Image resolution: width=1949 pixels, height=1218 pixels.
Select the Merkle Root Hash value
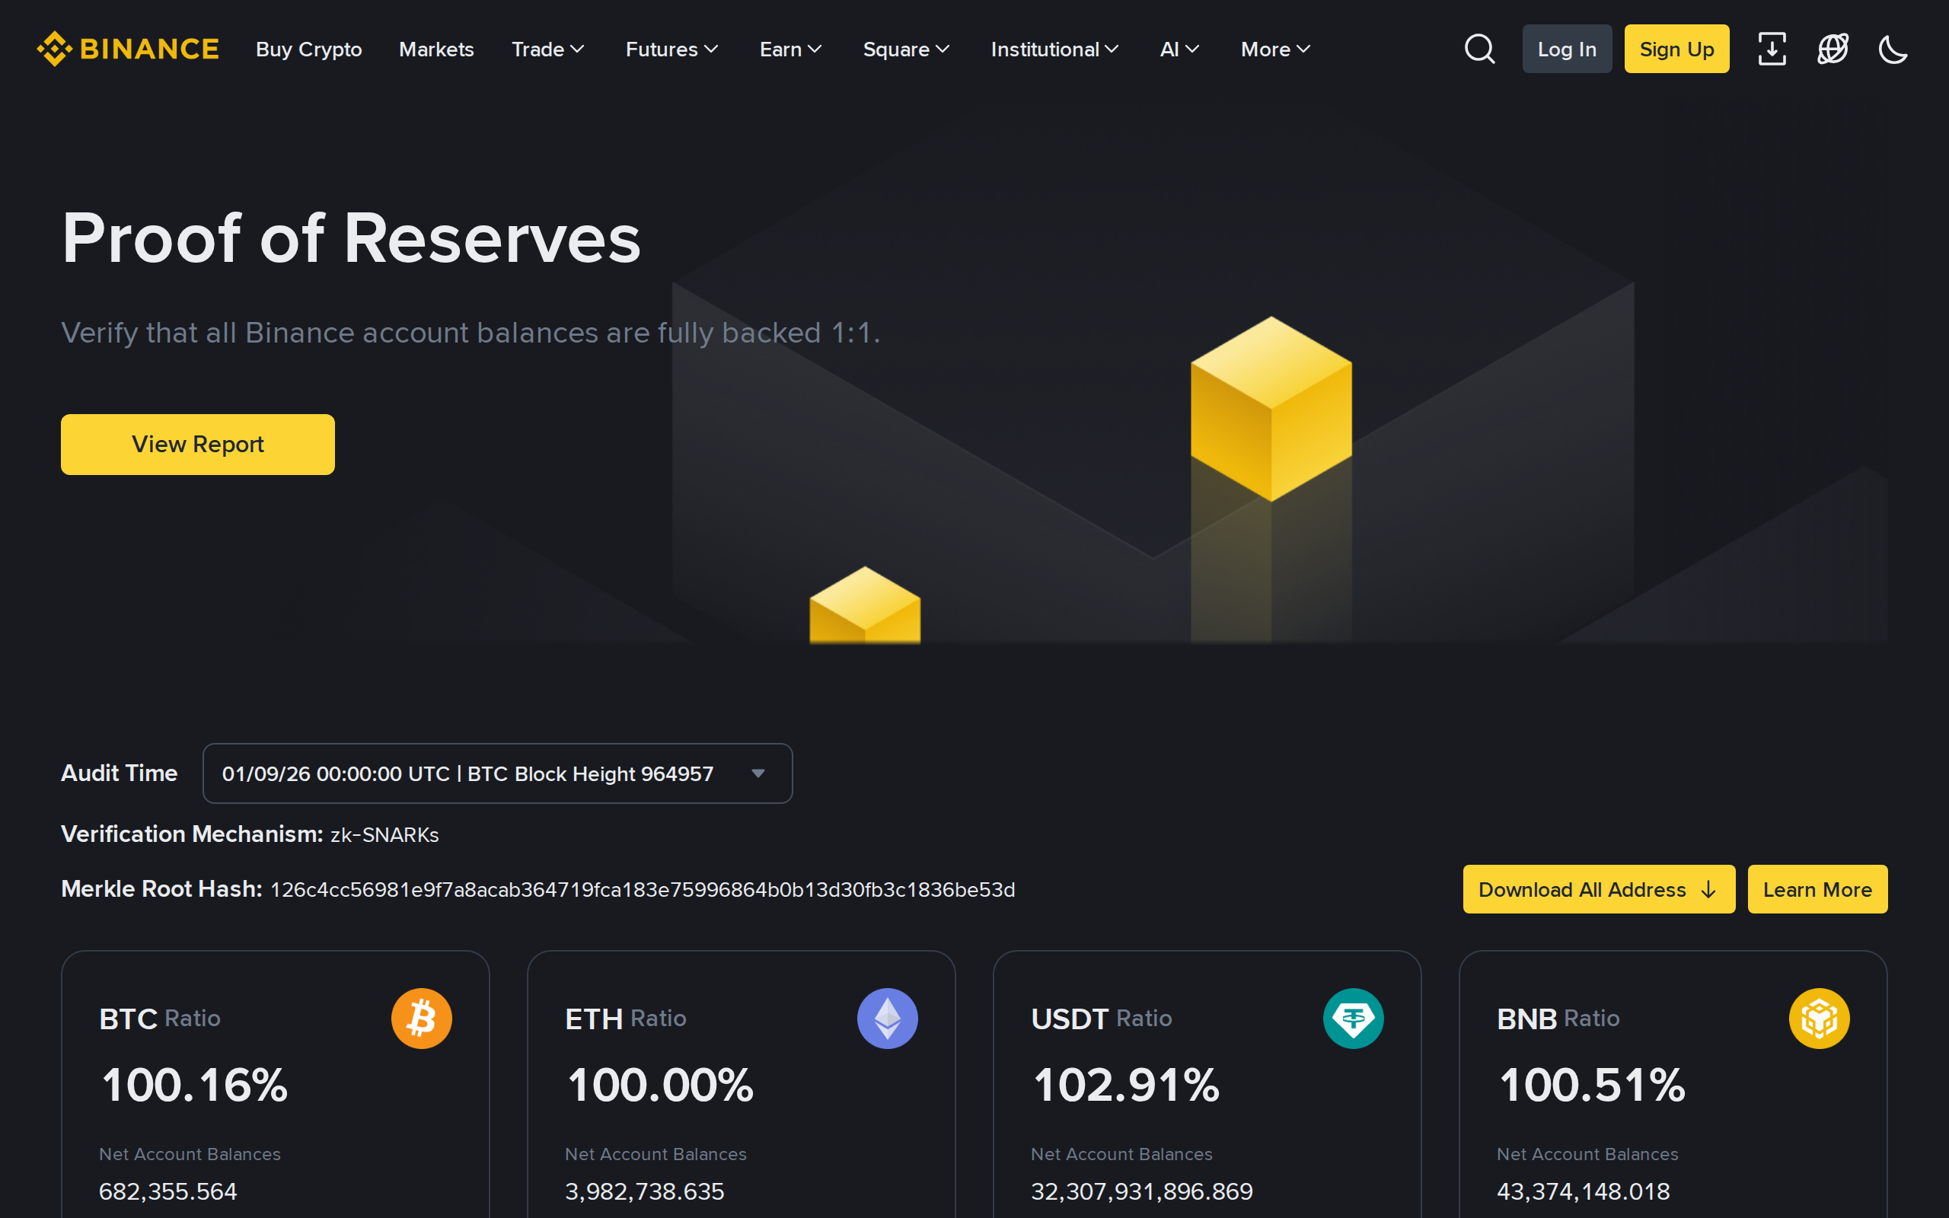click(x=643, y=889)
